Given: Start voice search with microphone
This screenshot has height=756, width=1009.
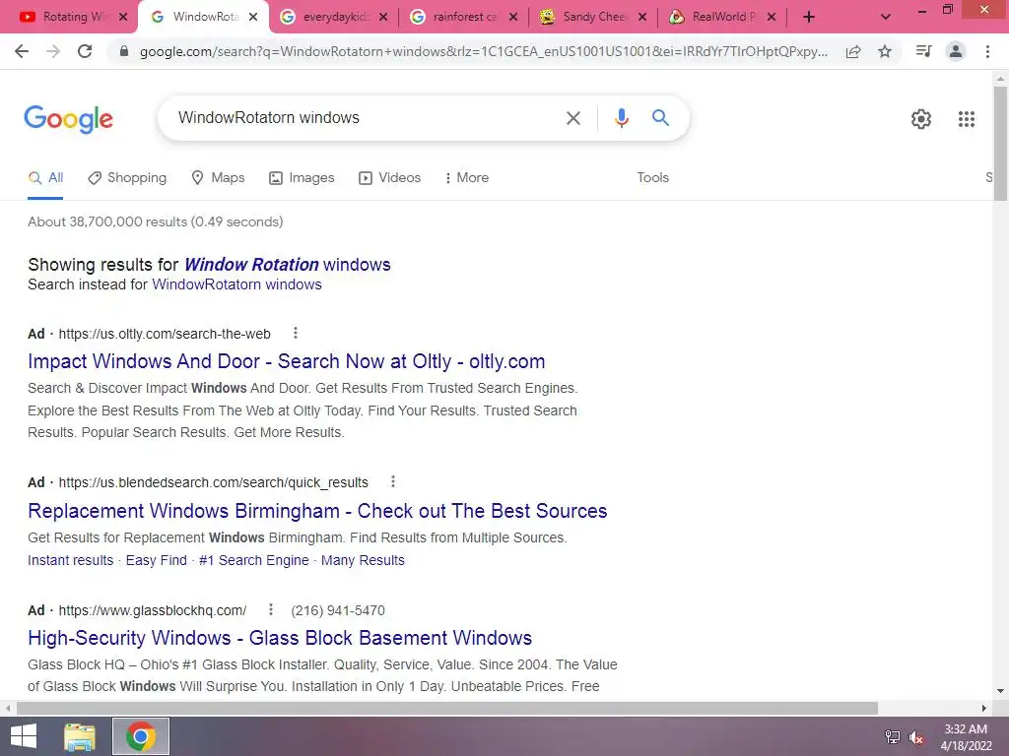Looking at the screenshot, I should [x=621, y=118].
